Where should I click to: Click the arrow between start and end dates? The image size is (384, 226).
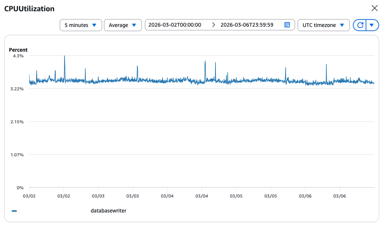pyautogui.click(x=214, y=25)
